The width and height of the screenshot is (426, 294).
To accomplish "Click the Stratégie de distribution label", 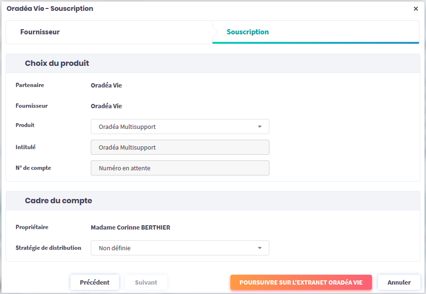I will pos(48,248).
